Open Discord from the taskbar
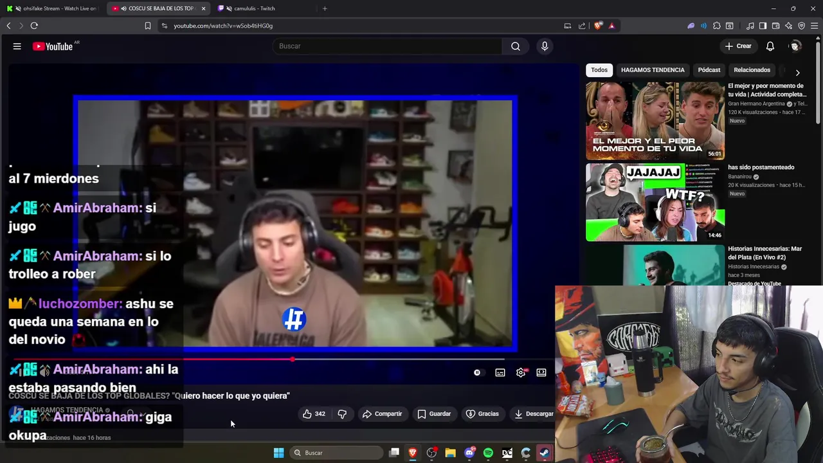This screenshot has width=823, height=463. point(469,453)
